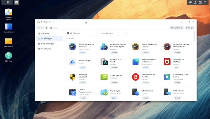Viewport: 210px width, 119px height.
Task: Open Package Center Settings button
Action: [x=190, y=28]
